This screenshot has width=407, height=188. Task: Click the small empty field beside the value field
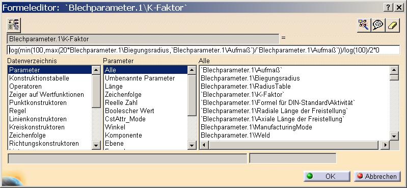[293, 158]
